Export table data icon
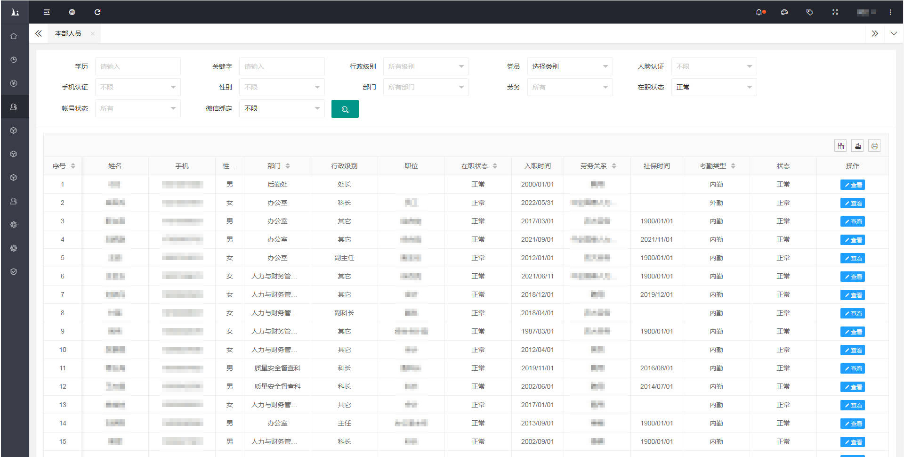 click(x=858, y=146)
